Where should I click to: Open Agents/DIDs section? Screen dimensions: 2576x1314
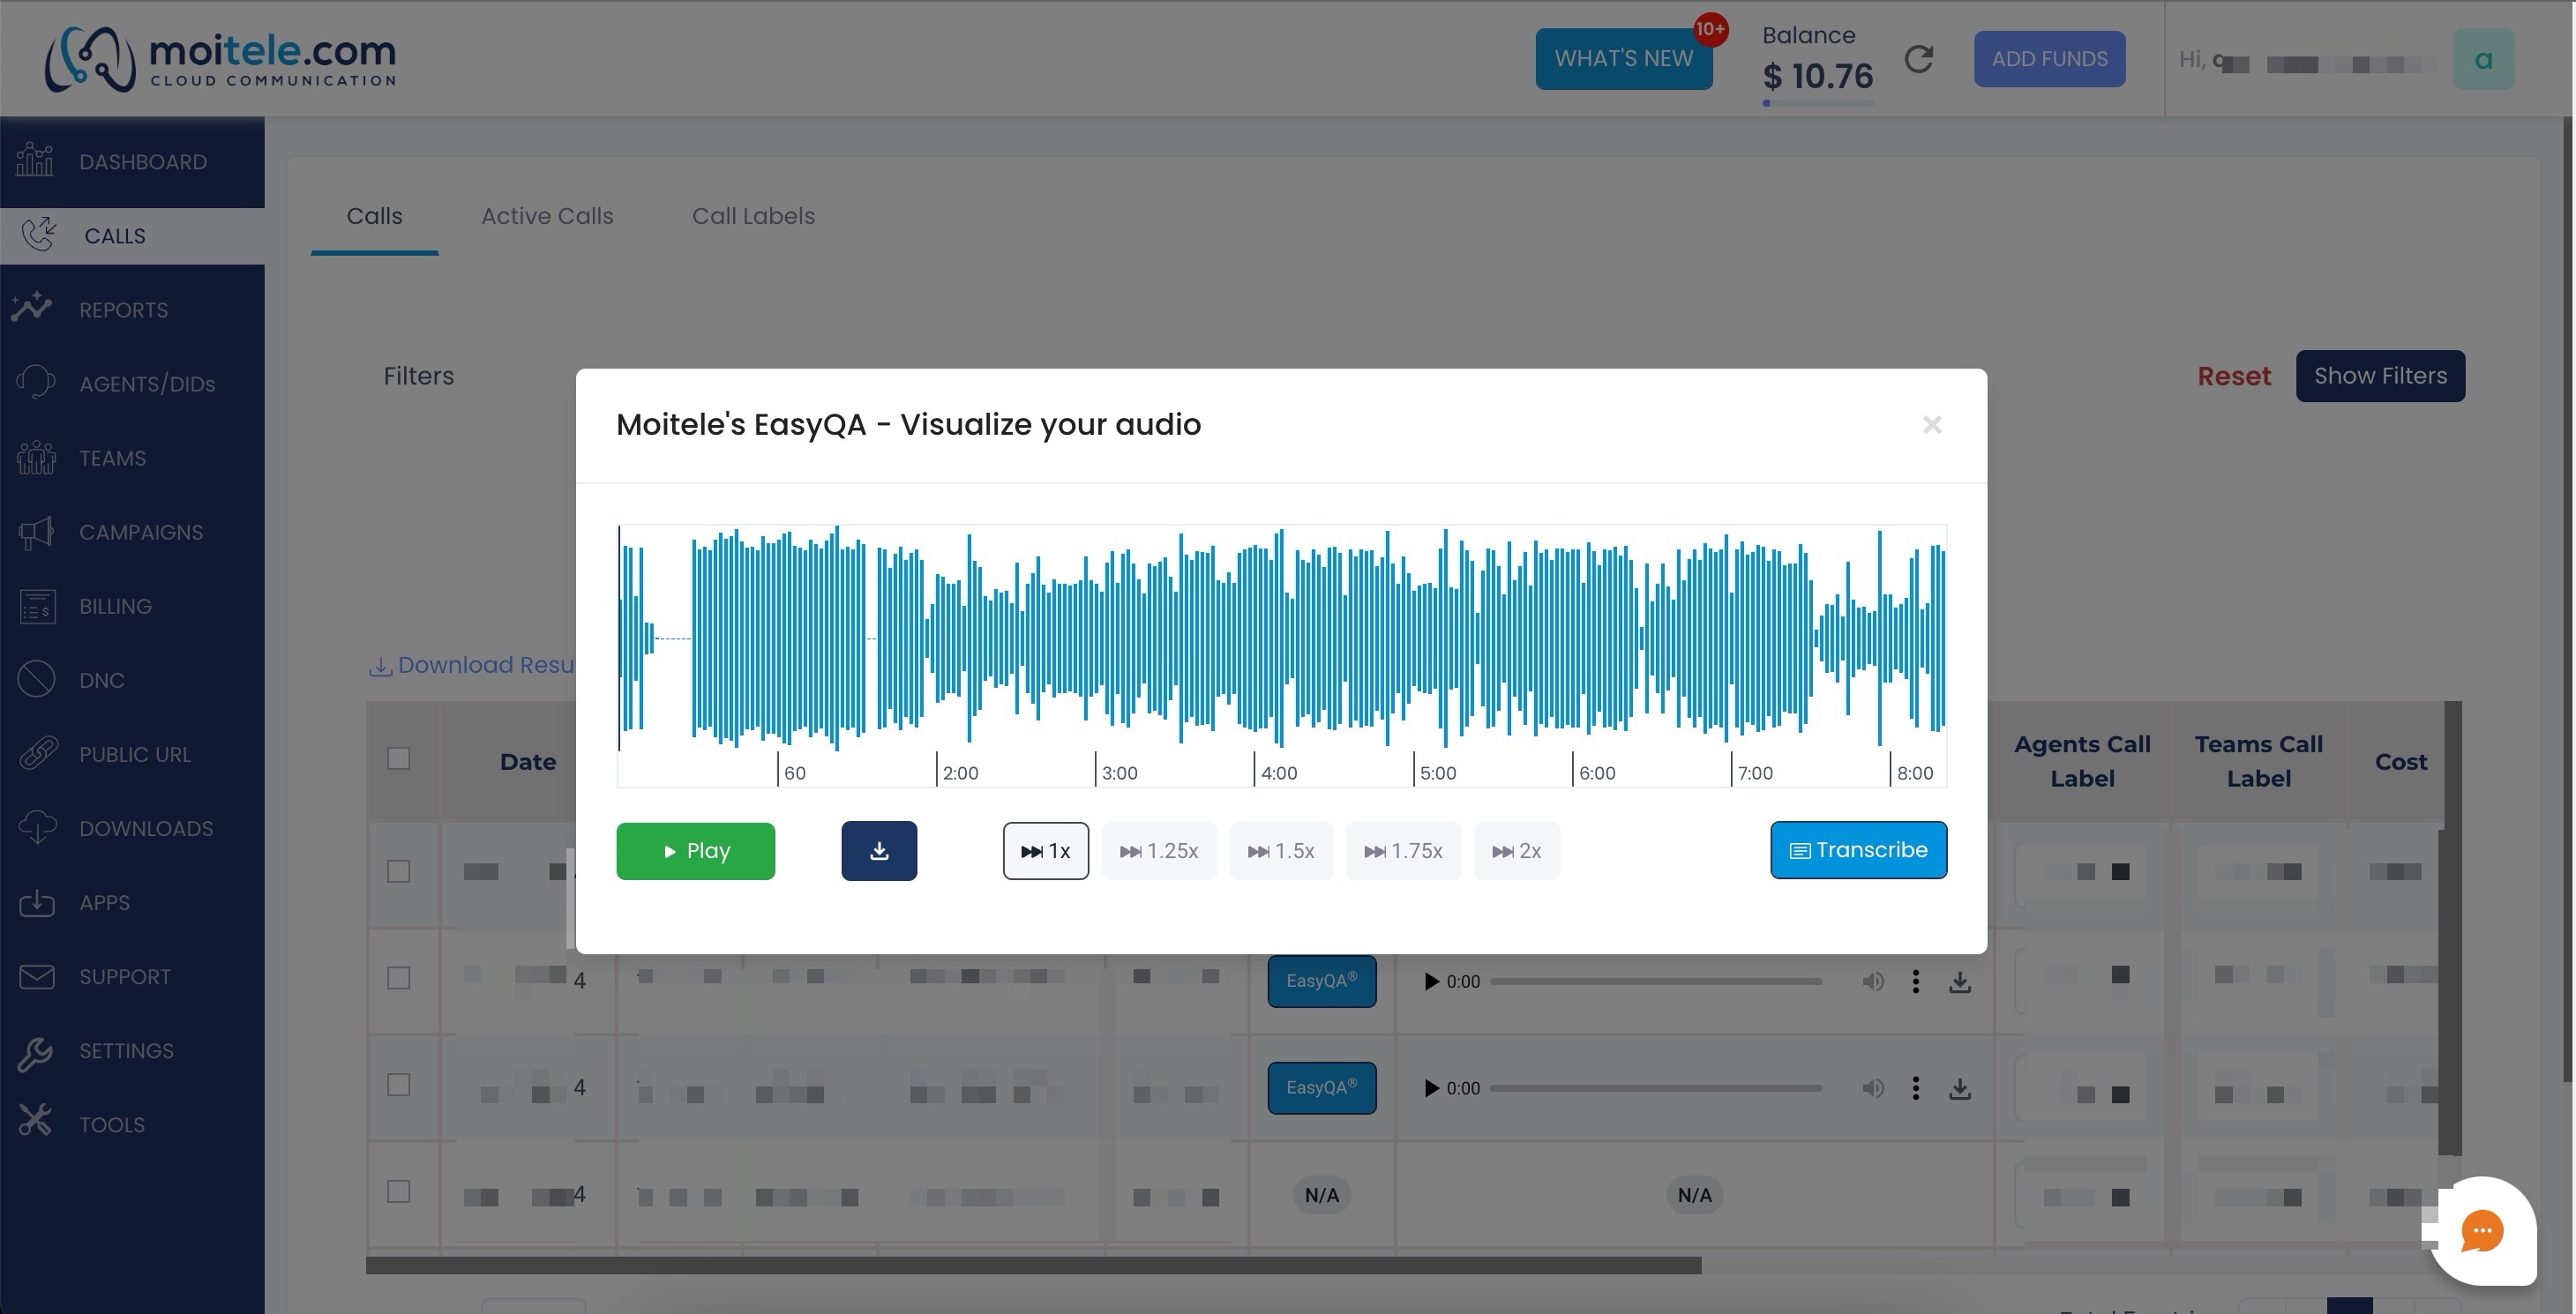point(132,384)
